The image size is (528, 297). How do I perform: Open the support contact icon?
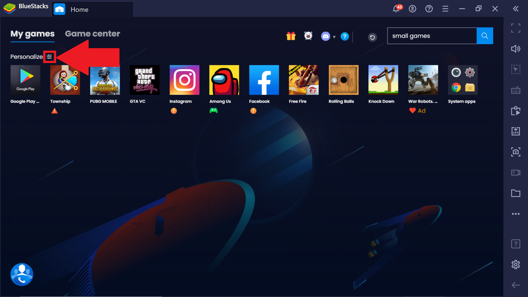click(22, 274)
